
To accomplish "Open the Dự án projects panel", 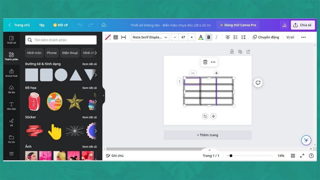I will [x=11, y=139].
